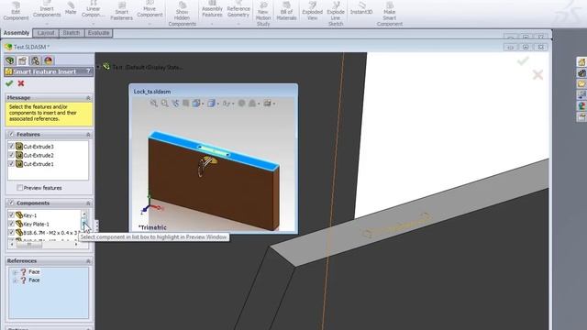Screen dimensions: 587x330
Task: Click the Exploded View tool
Action: tap(312, 11)
